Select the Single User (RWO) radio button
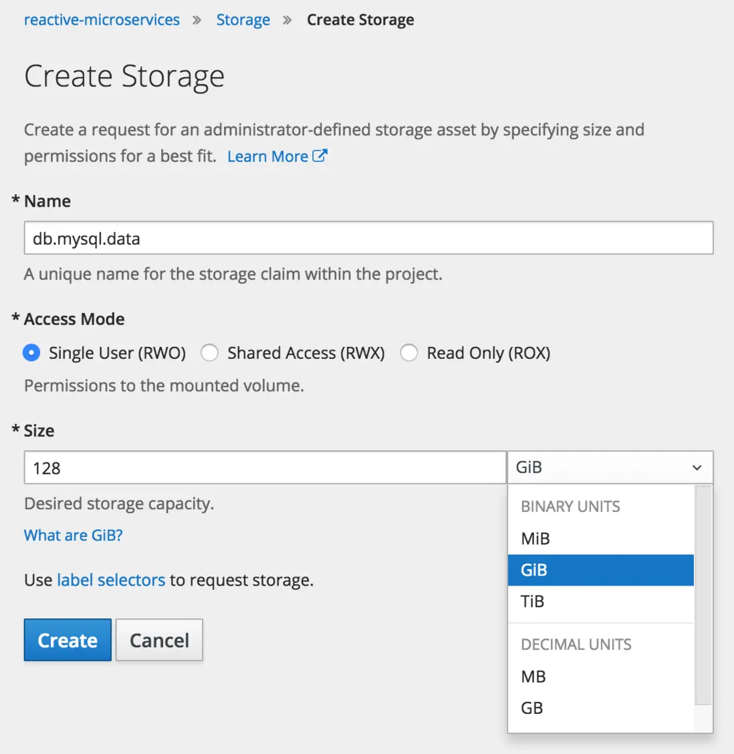The image size is (734, 754). tap(31, 353)
